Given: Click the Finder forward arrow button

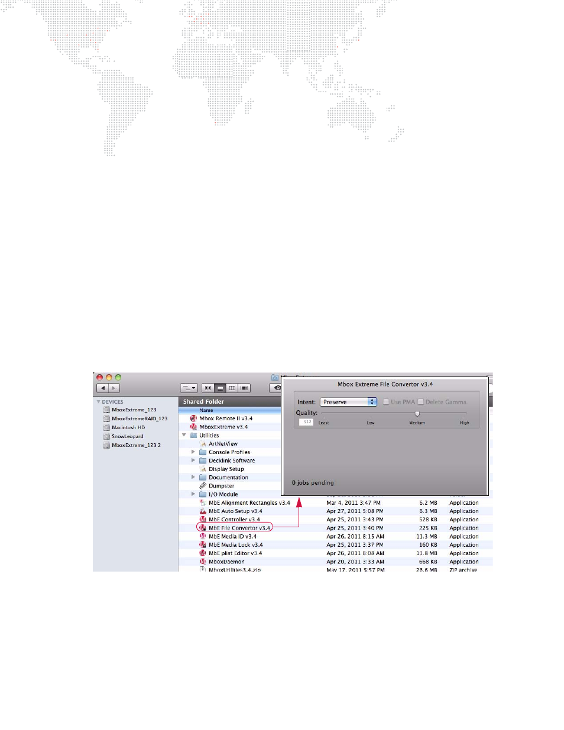Looking at the screenshot, I should pyautogui.click(x=114, y=388).
